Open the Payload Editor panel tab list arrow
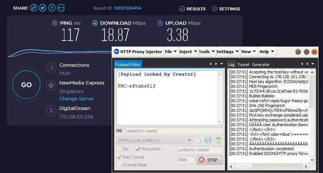The image size is (323, 173). point(222,64)
